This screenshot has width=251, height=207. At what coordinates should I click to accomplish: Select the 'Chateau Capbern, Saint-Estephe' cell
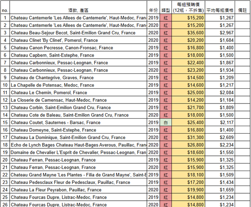pyautogui.click(x=78, y=55)
